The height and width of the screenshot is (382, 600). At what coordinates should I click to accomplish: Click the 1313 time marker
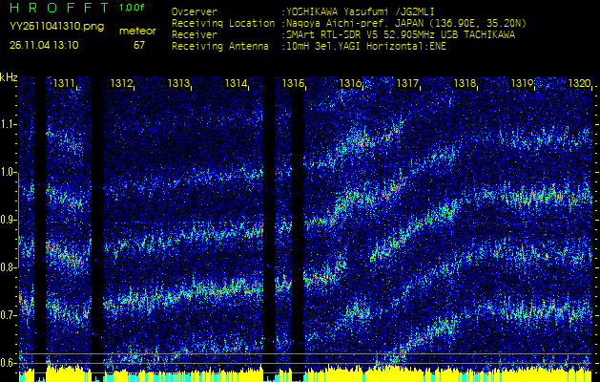pos(178,83)
